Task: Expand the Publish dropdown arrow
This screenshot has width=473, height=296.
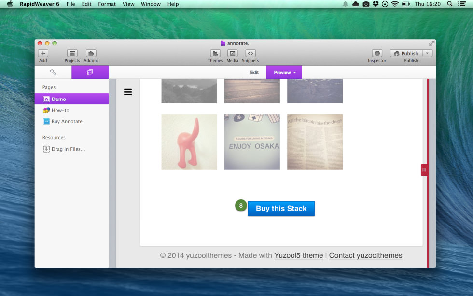Action: click(x=428, y=54)
